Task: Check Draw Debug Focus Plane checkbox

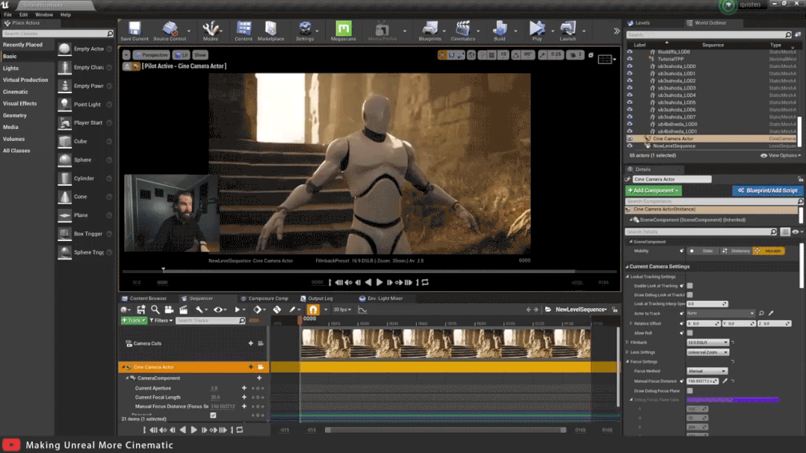Action: pos(689,391)
